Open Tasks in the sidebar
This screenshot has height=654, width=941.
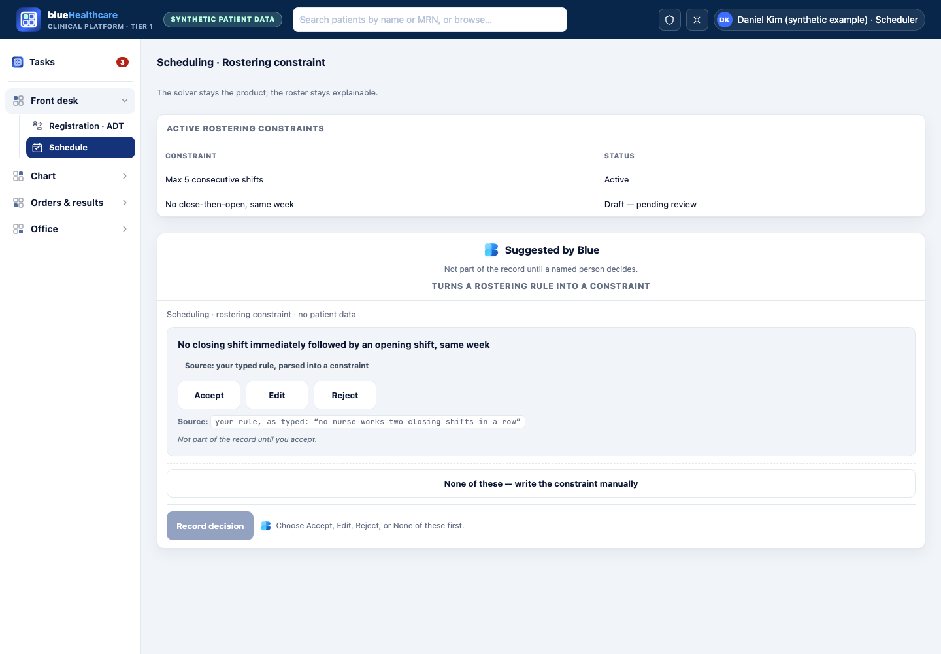coord(70,62)
